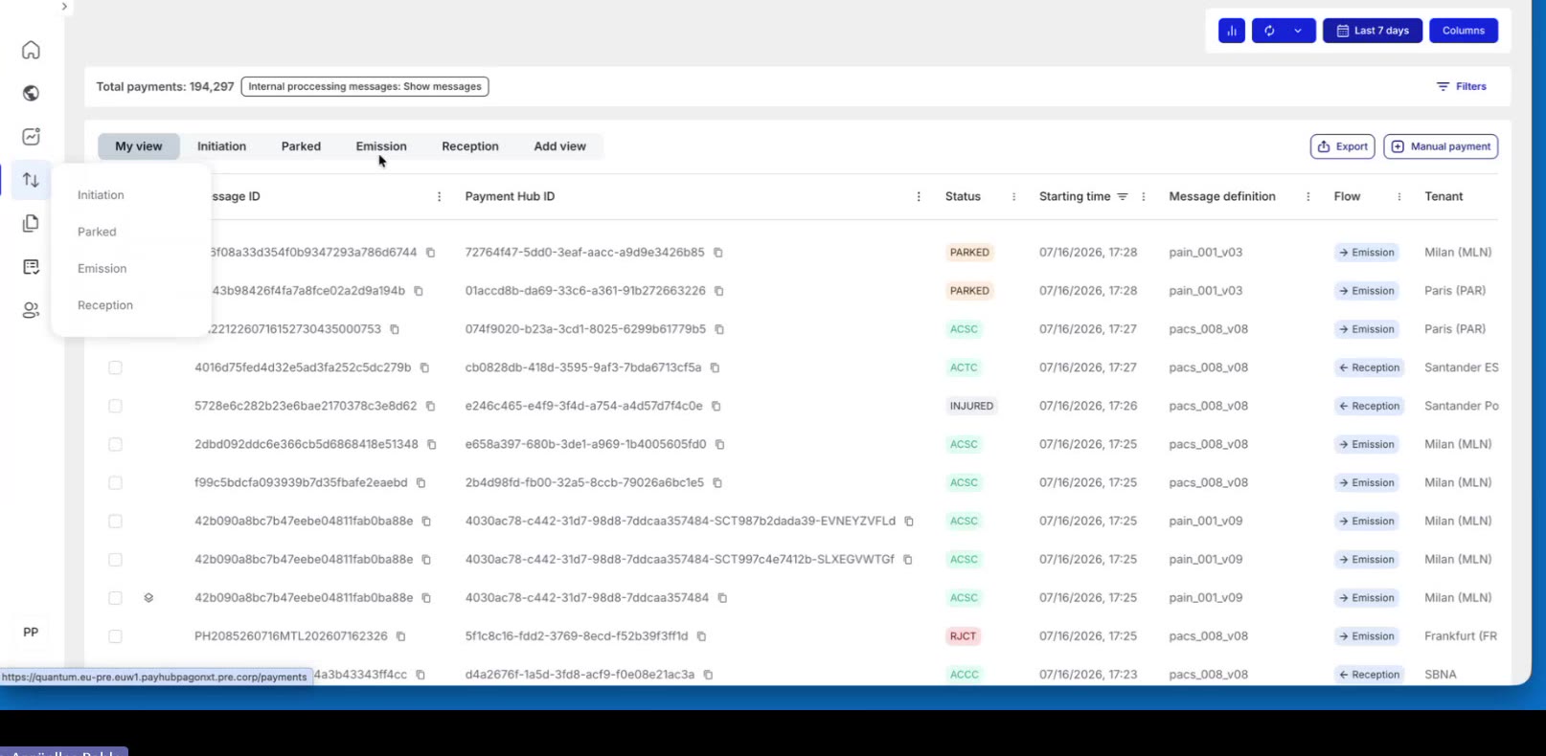Copy Payment Hub ID 074f9020-b23a-3cd1-8025-6299b61779b5
Screen dimensions: 1546x756
pos(718,329)
